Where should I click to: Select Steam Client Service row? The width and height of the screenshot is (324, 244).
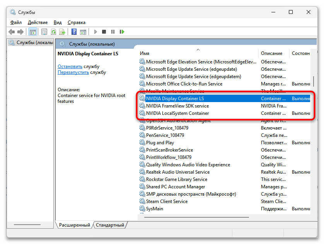[224, 201]
